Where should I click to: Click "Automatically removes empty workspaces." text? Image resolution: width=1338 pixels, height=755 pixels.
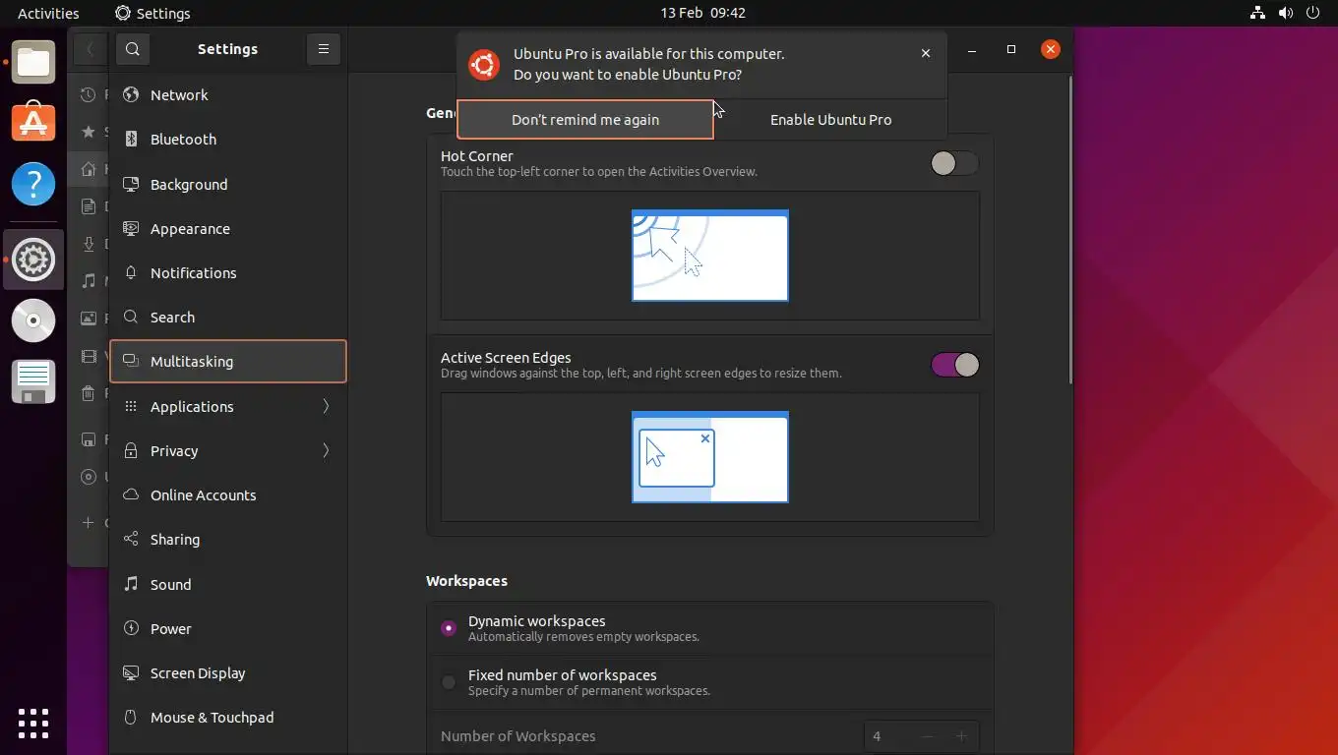coord(583,637)
